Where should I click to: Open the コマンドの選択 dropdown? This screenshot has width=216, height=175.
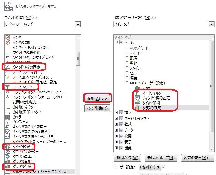point(78,24)
